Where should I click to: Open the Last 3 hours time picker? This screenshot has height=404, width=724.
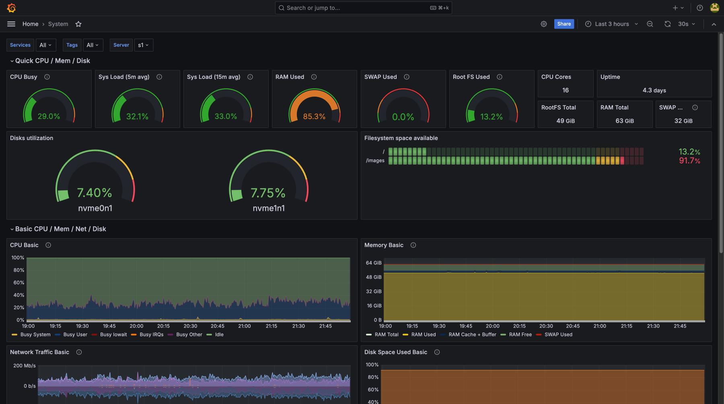[x=611, y=24]
